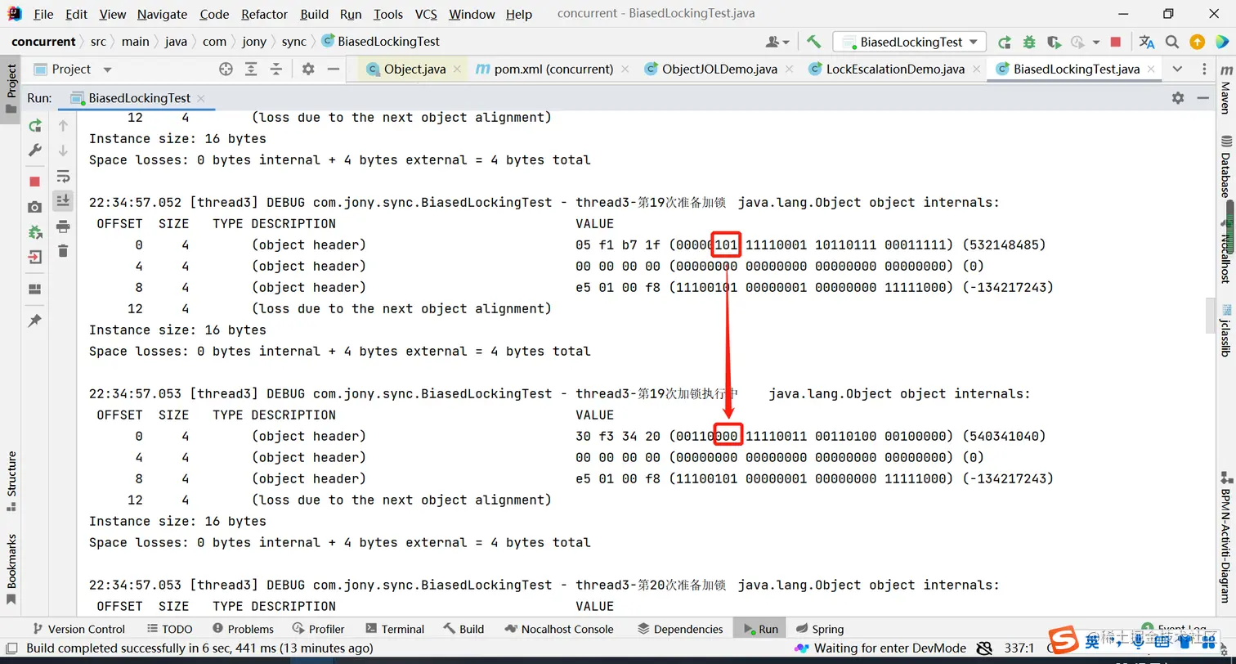
Task: Click the 'Waiting for enter DevMode' status widget
Action: 882,648
